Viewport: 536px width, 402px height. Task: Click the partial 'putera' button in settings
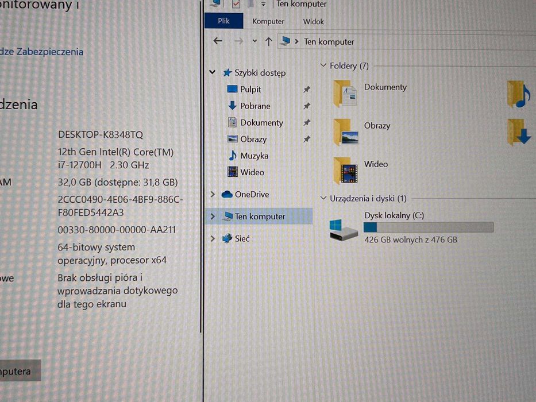click(x=21, y=370)
